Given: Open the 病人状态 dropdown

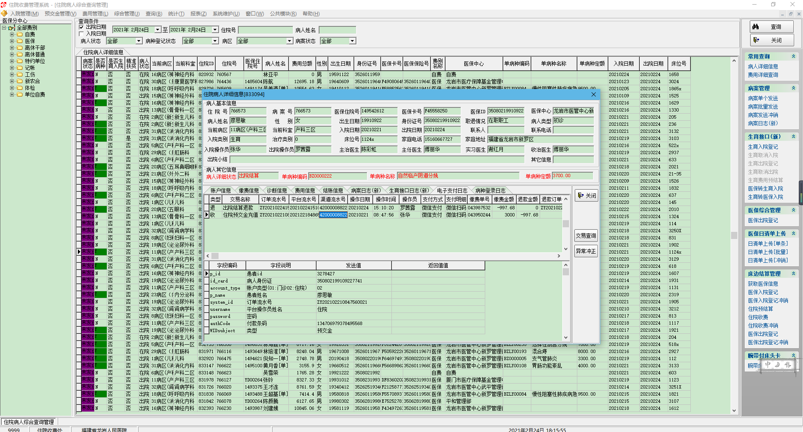Looking at the screenshot, I should (x=139, y=41).
